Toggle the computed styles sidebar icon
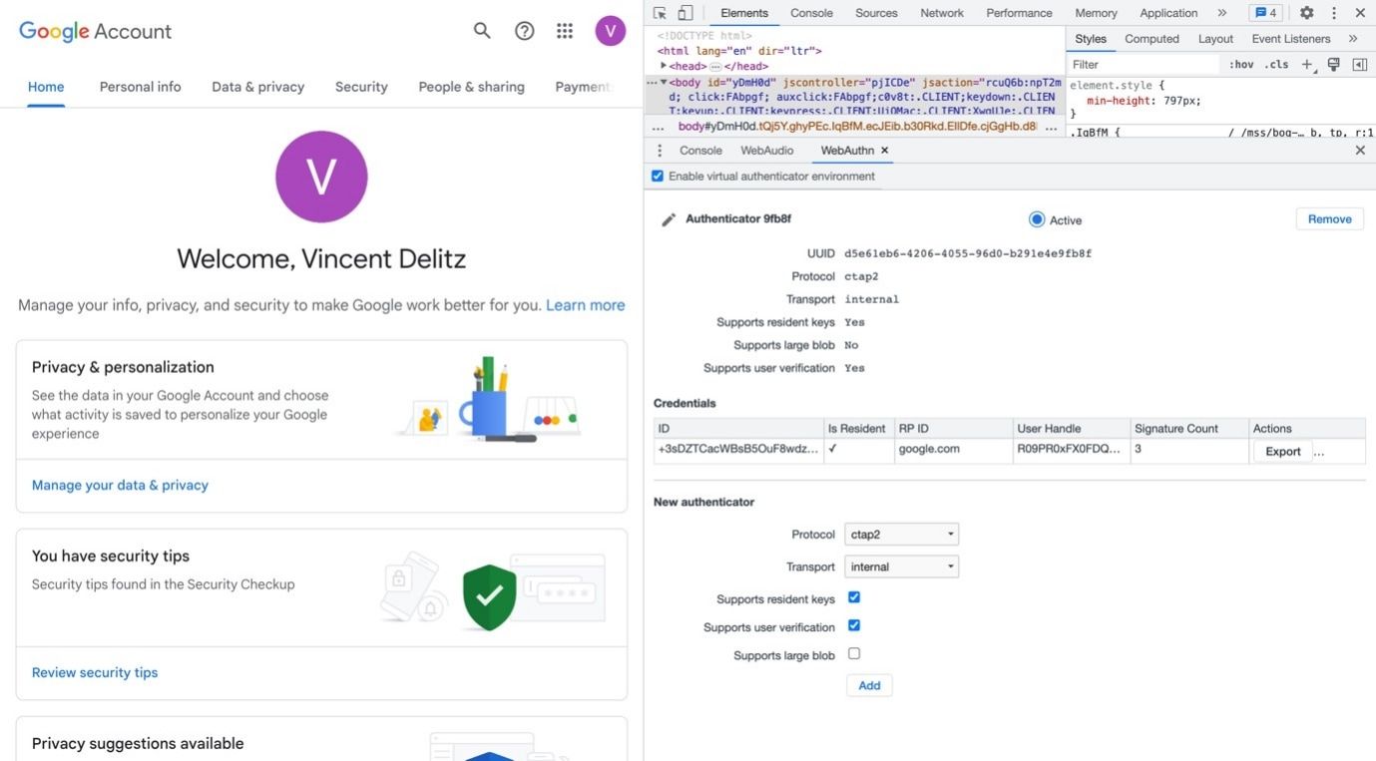 [1359, 65]
